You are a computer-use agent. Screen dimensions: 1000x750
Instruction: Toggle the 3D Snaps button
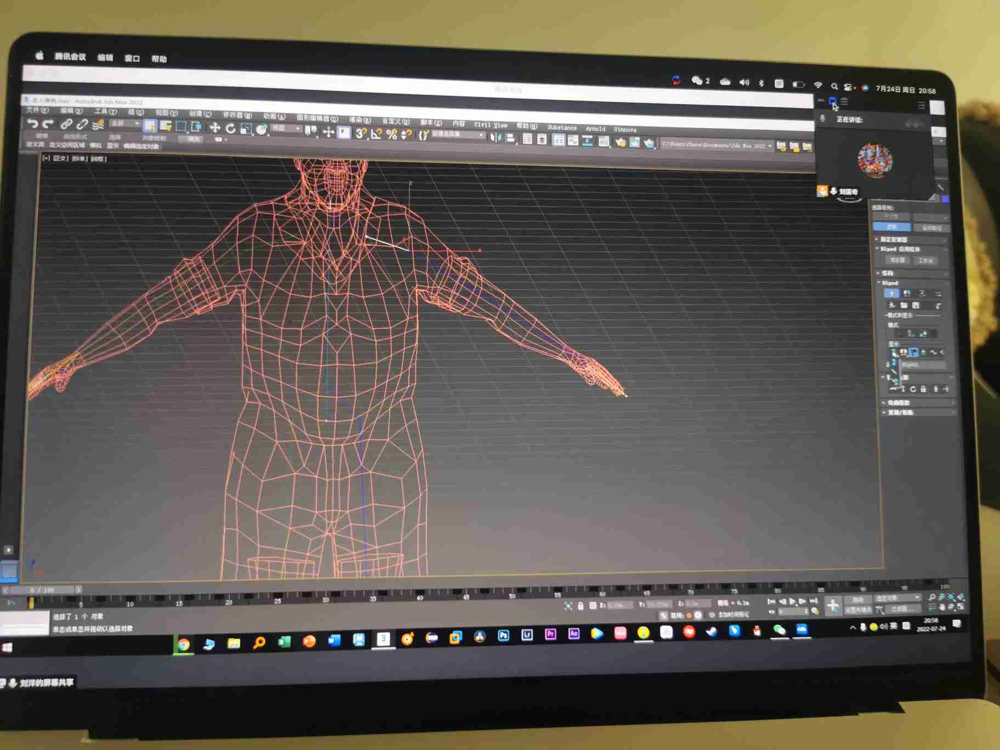(x=361, y=133)
